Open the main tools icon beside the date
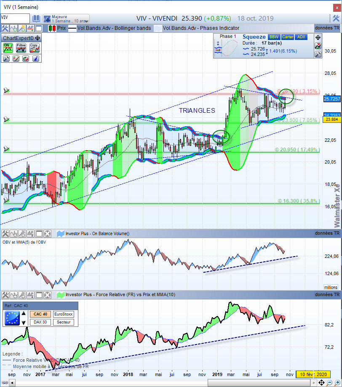This screenshot has width=342, height=387. click(x=336, y=18)
